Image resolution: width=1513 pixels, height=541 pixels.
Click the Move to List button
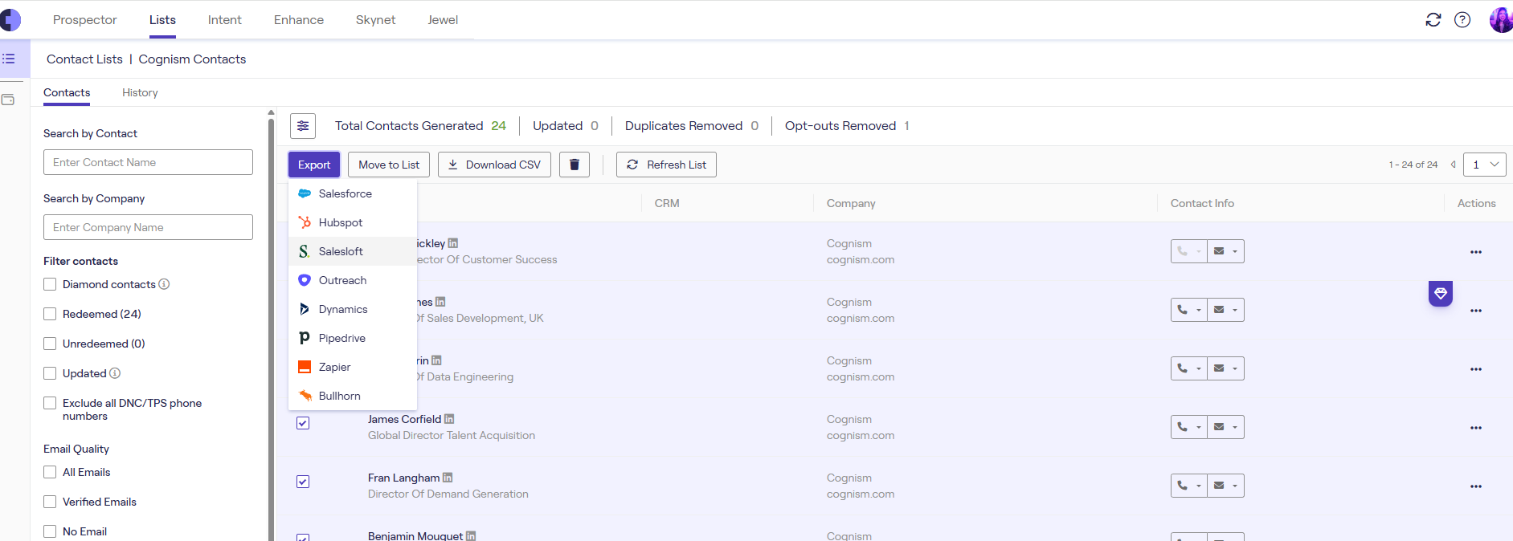(x=389, y=165)
